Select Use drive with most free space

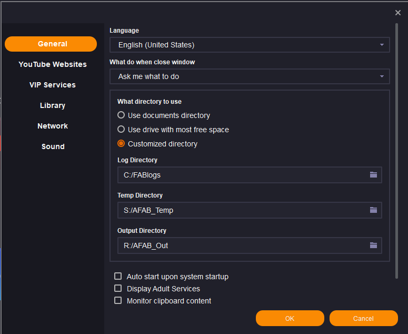click(x=121, y=129)
